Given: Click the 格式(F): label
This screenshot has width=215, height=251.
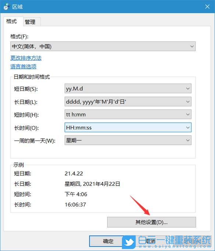Looking at the screenshot, I should (19, 37).
